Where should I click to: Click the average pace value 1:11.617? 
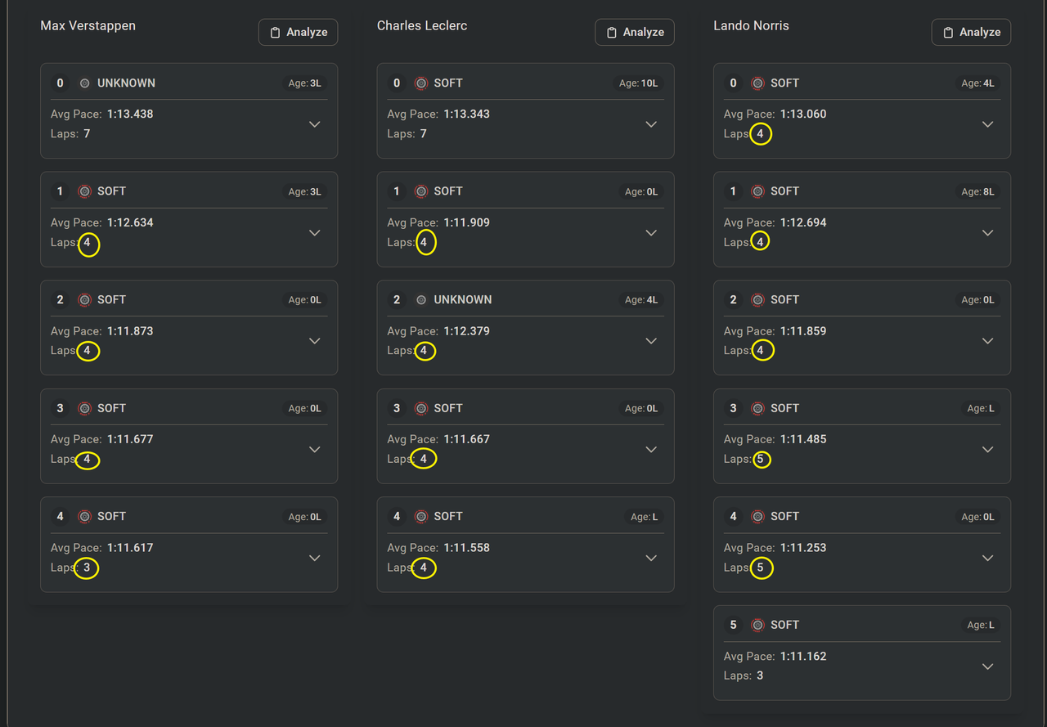click(x=130, y=548)
